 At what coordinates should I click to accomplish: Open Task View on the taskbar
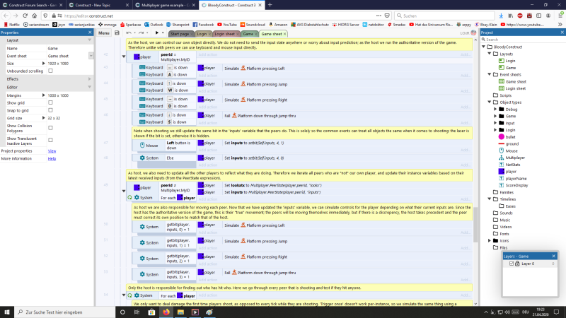pyautogui.click(x=137, y=312)
